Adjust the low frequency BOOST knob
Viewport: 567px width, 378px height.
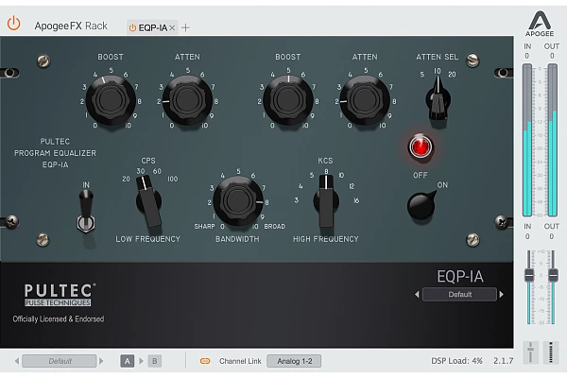coord(111,100)
